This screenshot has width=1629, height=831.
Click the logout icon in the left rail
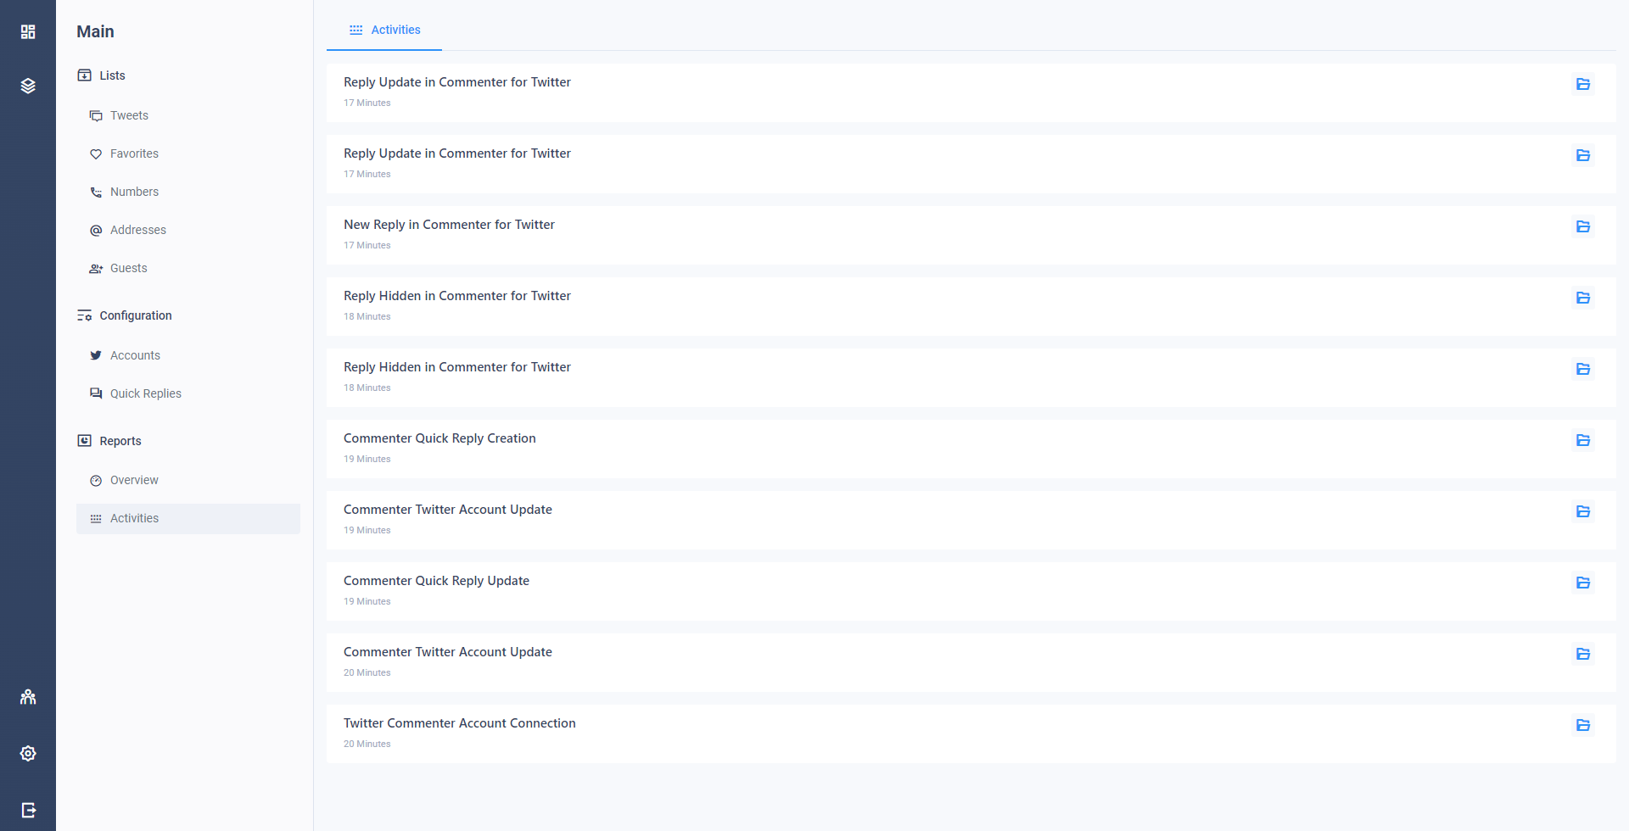[28, 810]
